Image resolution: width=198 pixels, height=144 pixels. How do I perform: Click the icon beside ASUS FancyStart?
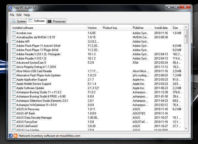click(14, 122)
